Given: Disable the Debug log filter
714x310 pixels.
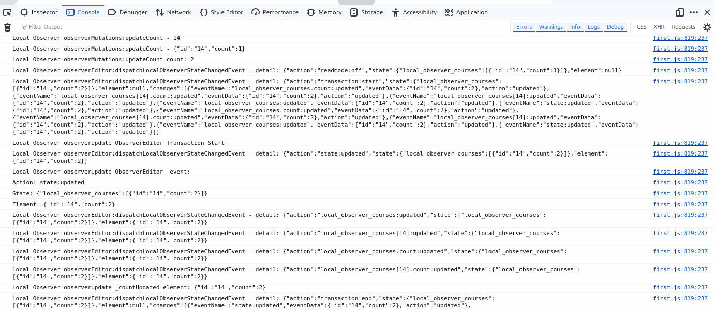Looking at the screenshot, I should (x=615, y=27).
